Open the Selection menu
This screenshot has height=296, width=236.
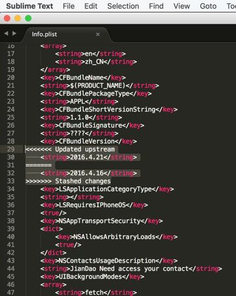tap(123, 6)
